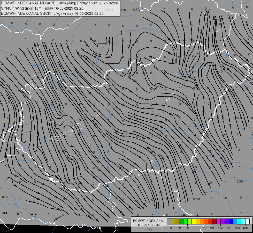Click the dark red legend swatch
The image size is (253, 233).
pos(214,221)
